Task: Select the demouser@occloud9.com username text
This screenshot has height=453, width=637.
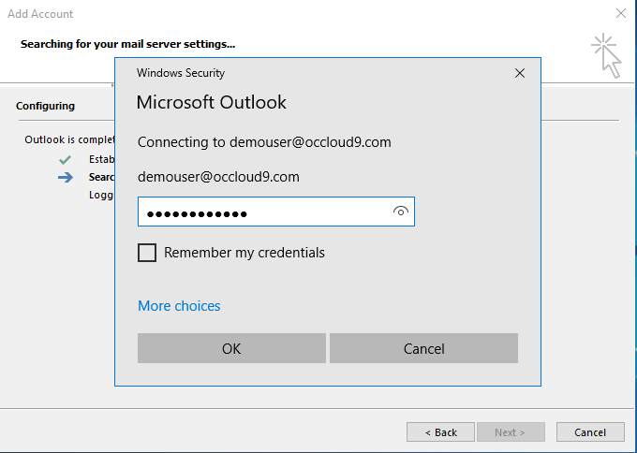Action: (218, 177)
